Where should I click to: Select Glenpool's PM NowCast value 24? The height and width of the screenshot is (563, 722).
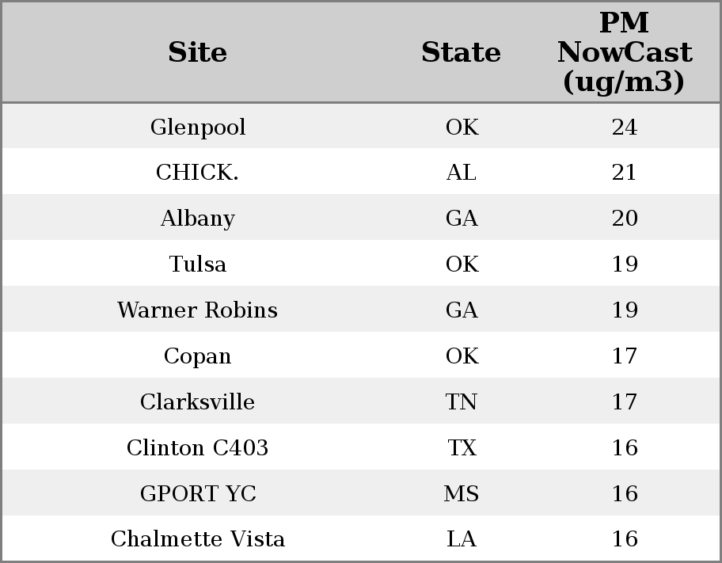[624, 127]
